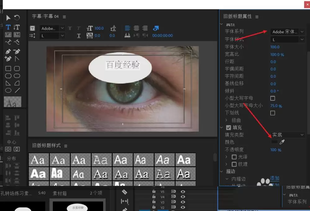Select the arrow Selection tool

pos(8,18)
